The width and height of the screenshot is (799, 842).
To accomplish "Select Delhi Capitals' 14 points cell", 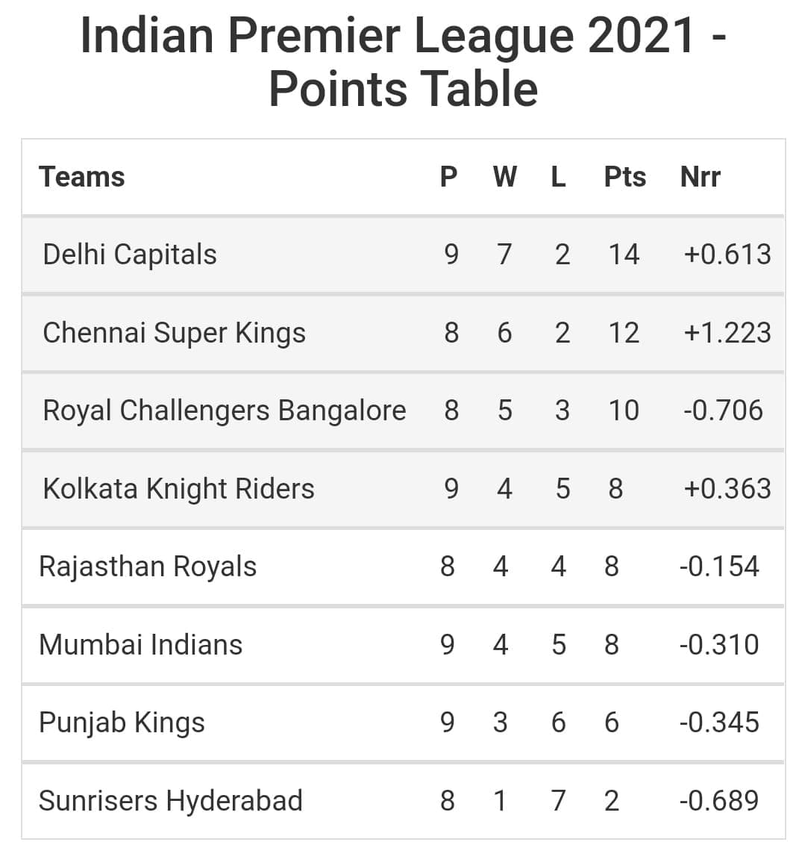I will point(624,255).
